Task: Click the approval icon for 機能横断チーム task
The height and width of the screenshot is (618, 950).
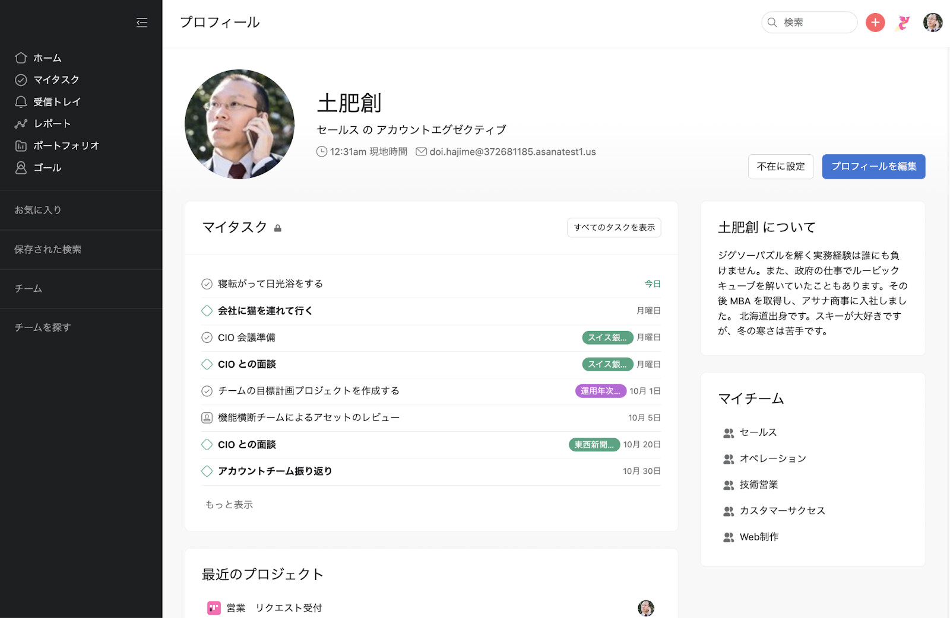Action: click(x=207, y=418)
